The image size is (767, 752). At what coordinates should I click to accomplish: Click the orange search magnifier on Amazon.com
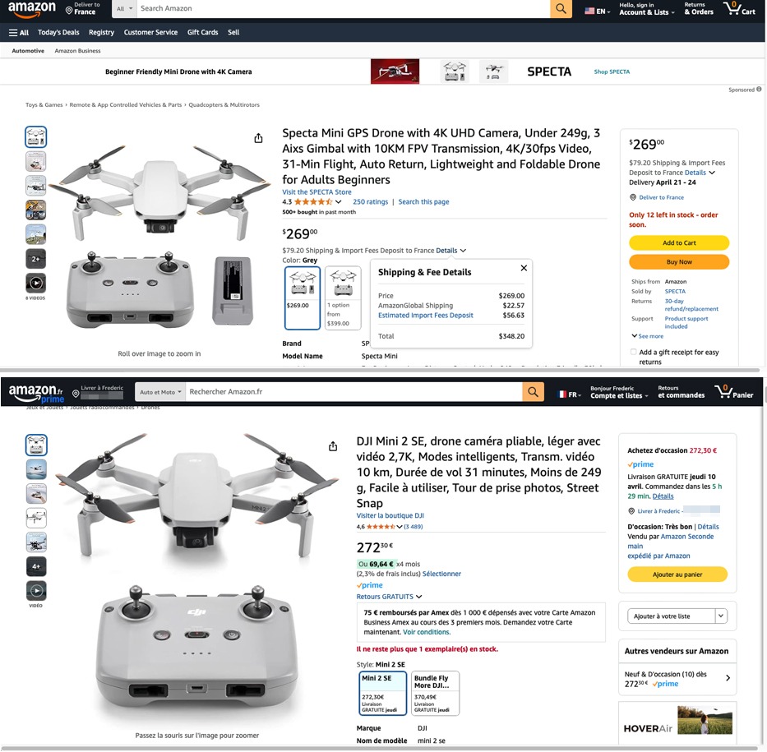[561, 8]
